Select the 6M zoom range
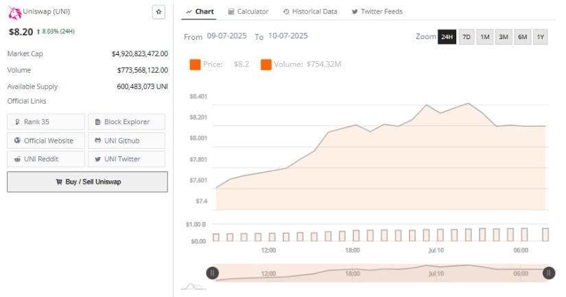This screenshot has width=566, height=297. 522,37
